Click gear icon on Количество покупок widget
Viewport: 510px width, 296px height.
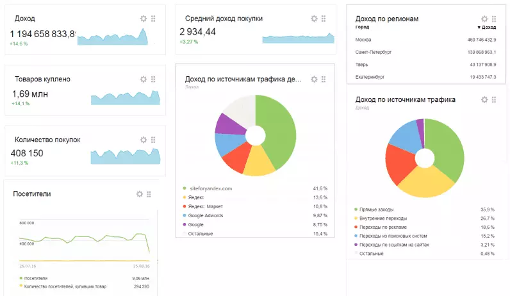click(144, 140)
